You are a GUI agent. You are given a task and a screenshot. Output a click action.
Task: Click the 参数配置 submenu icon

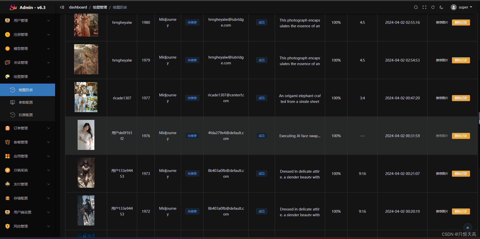coord(13,102)
